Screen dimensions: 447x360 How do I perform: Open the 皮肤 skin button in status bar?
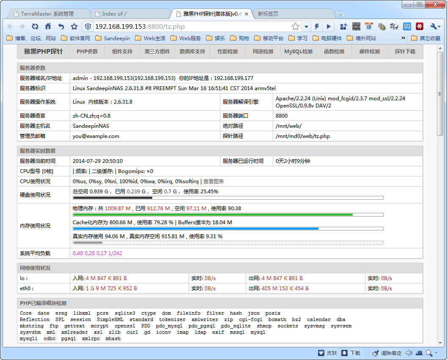(x=328, y=353)
